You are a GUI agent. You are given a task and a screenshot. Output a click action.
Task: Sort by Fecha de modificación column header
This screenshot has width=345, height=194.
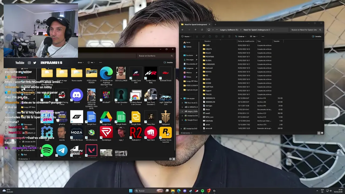click(x=246, y=41)
